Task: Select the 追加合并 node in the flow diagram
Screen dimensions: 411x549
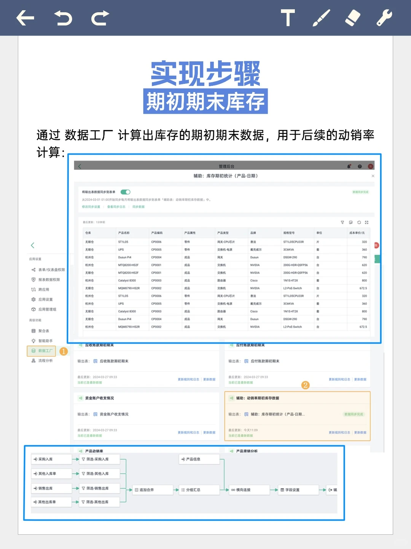Action: pos(152,490)
